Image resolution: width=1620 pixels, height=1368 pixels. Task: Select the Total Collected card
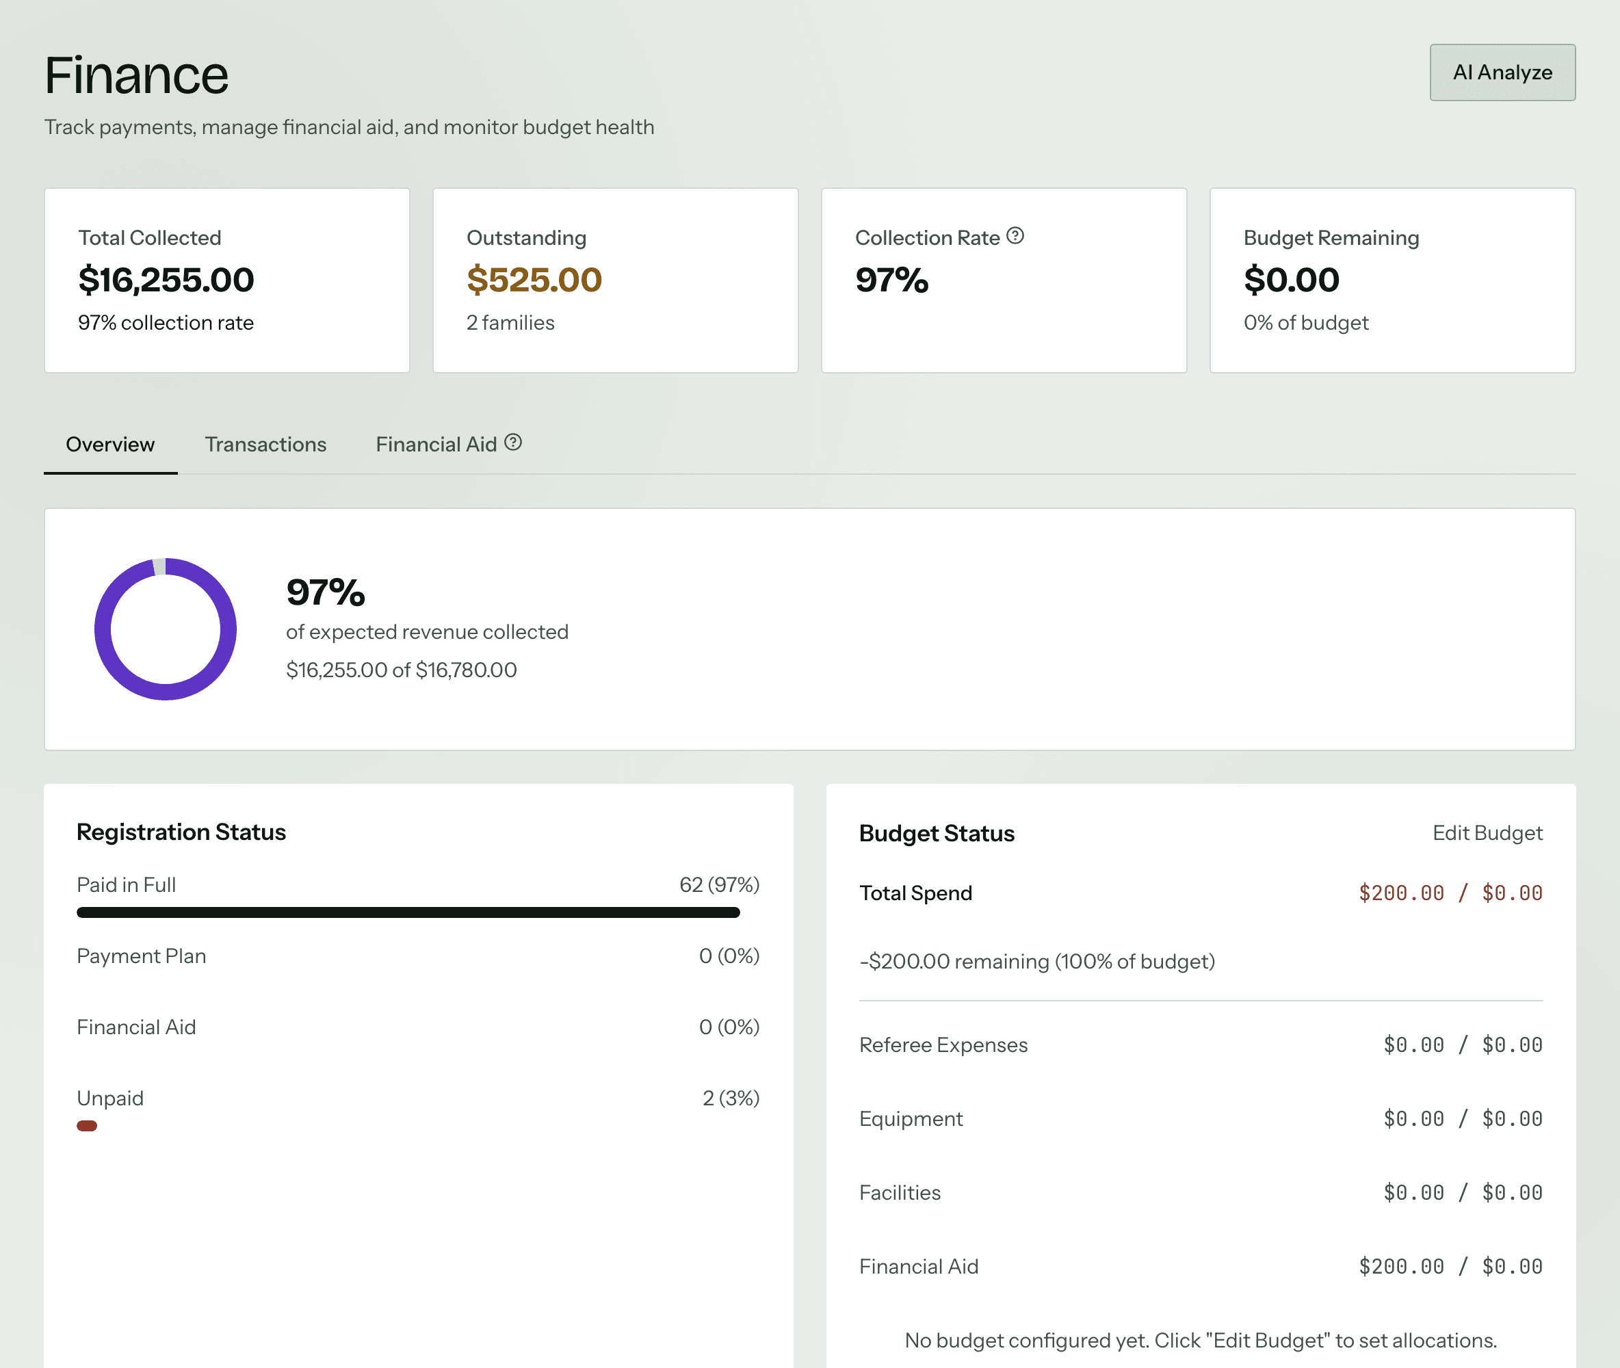[x=227, y=280]
